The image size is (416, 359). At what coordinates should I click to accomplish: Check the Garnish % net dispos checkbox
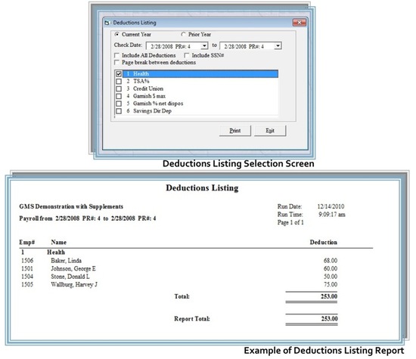pyautogui.click(x=119, y=104)
